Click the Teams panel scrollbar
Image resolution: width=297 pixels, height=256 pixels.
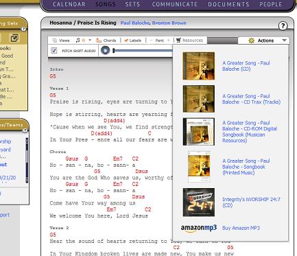pyautogui.click(x=27, y=160)
